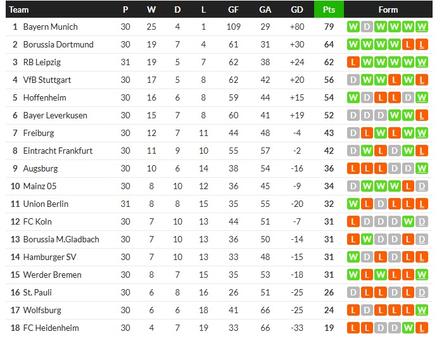Open the Borussia Dortmund team link
This screenshot has height=341, width=437.
(58, 44)
